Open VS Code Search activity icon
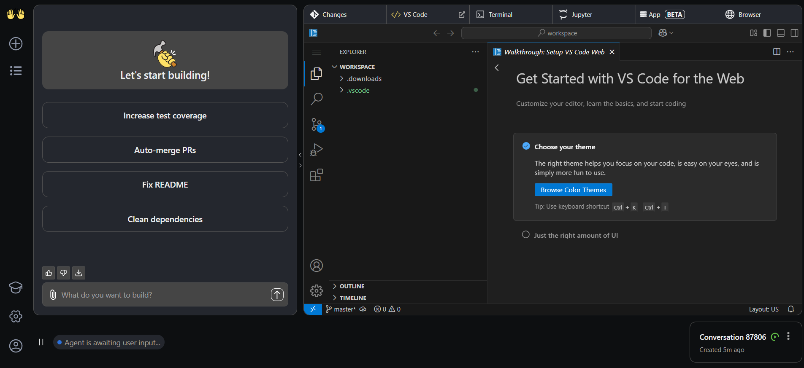The width and height of the screenshot is (804, 368). tap(317, 99)
